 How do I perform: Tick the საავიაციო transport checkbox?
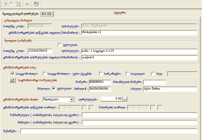128,74
